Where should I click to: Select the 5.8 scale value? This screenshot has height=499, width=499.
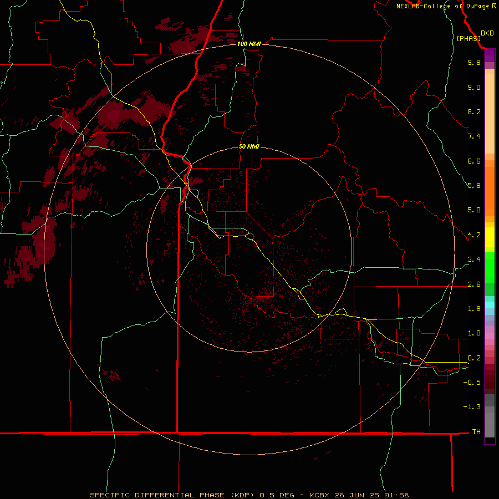click(474, 186)
